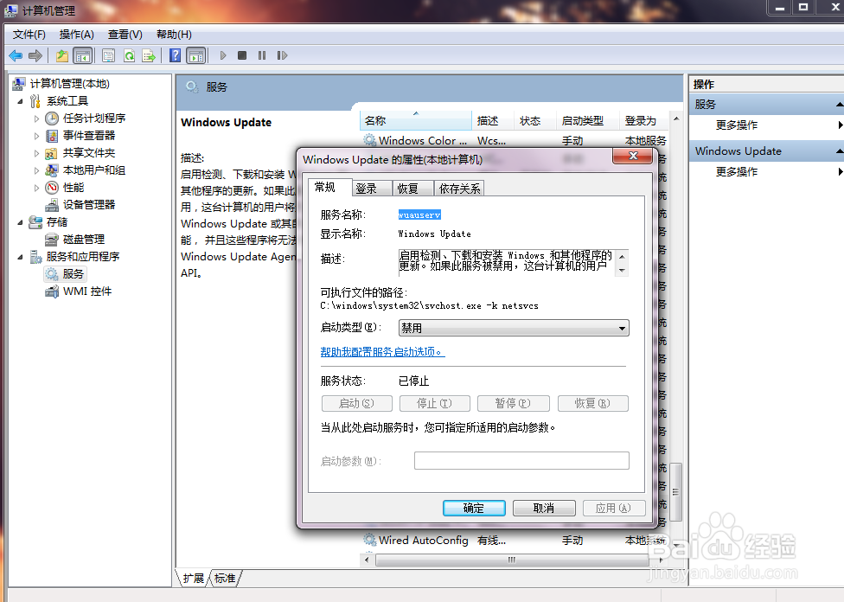The image size is (844, 602).
Task: Open the Help icon in the toolbar
Action: coord(175,54)
